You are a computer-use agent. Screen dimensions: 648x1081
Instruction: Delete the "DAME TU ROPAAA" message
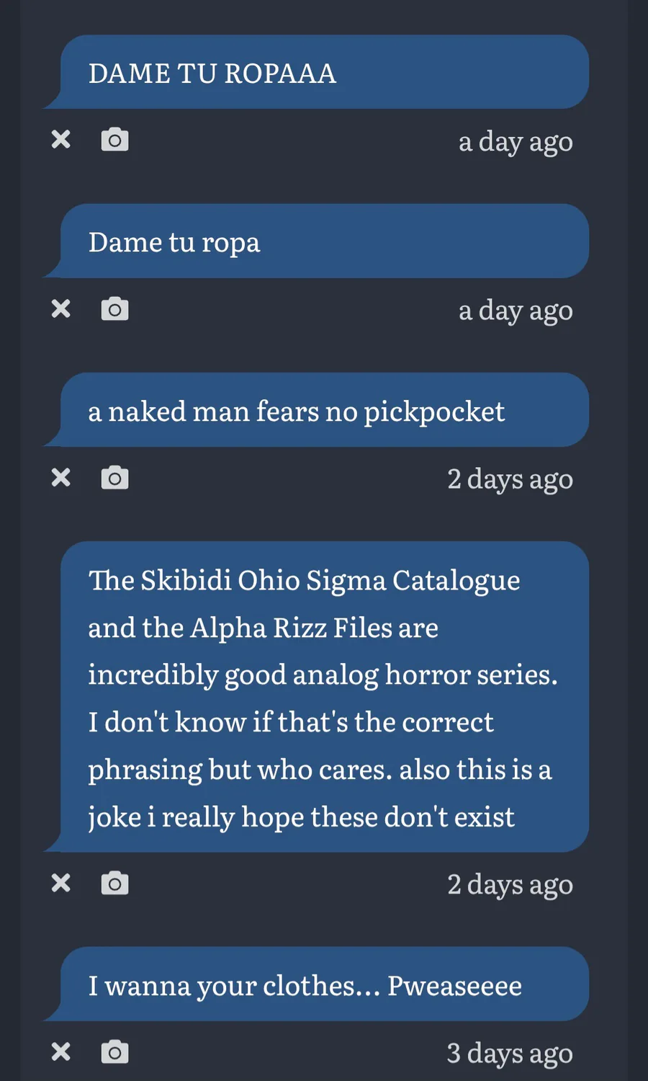pyautogui.click(x=61, y=139)
